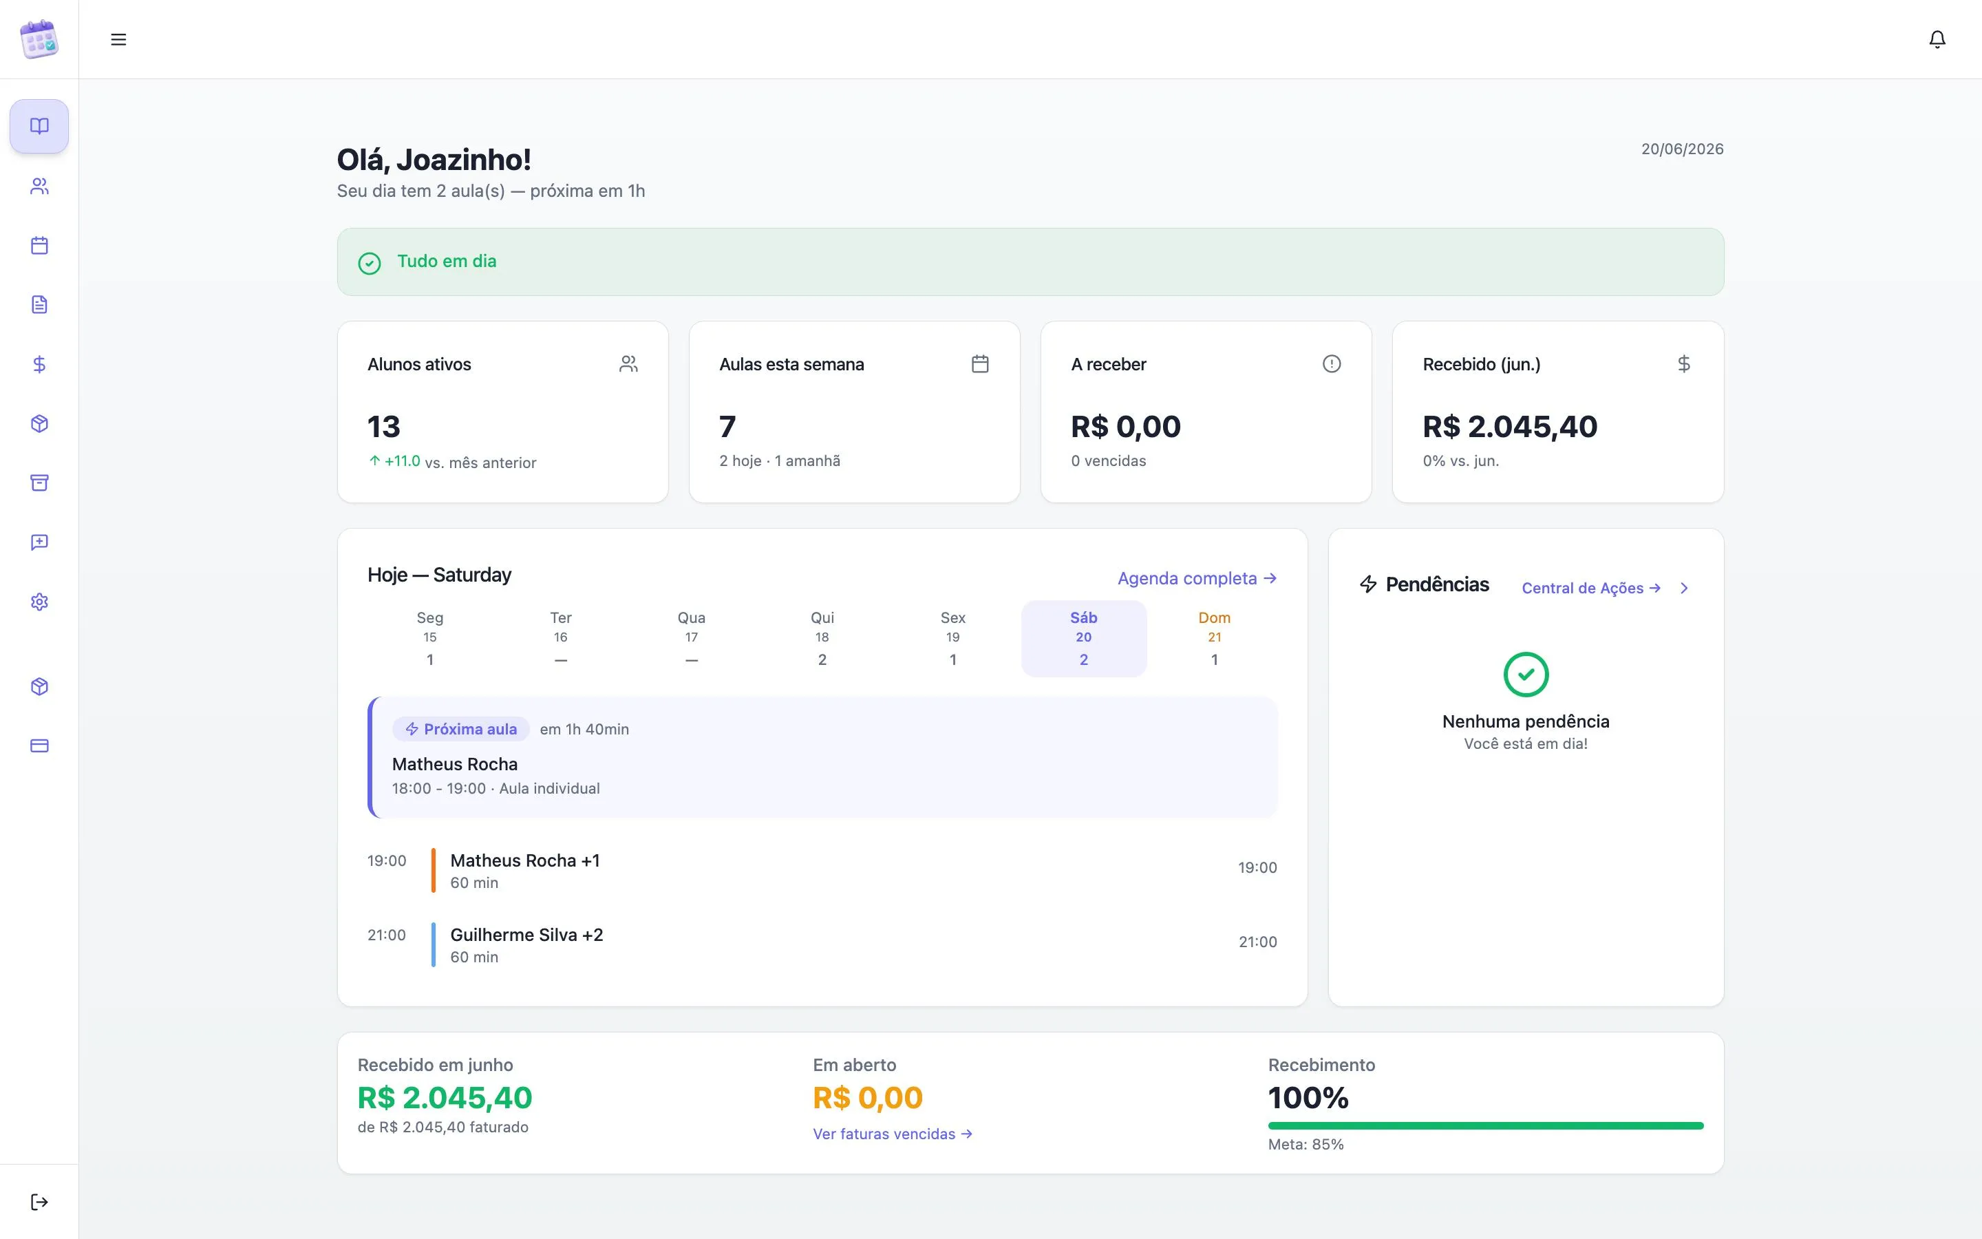Click the Aulas esta semana value 7
The height and width of the screenshot is (1239, 1982).
coord(727,427)
